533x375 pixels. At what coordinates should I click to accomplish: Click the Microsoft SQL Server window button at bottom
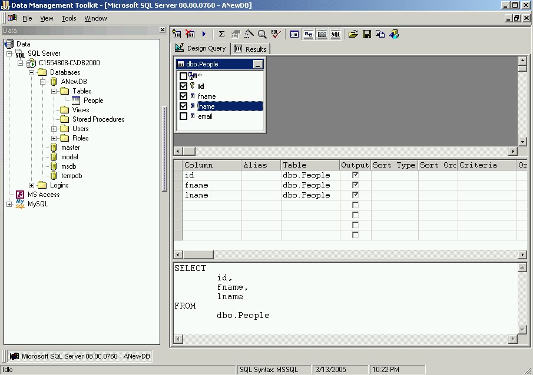coord(81,356)
